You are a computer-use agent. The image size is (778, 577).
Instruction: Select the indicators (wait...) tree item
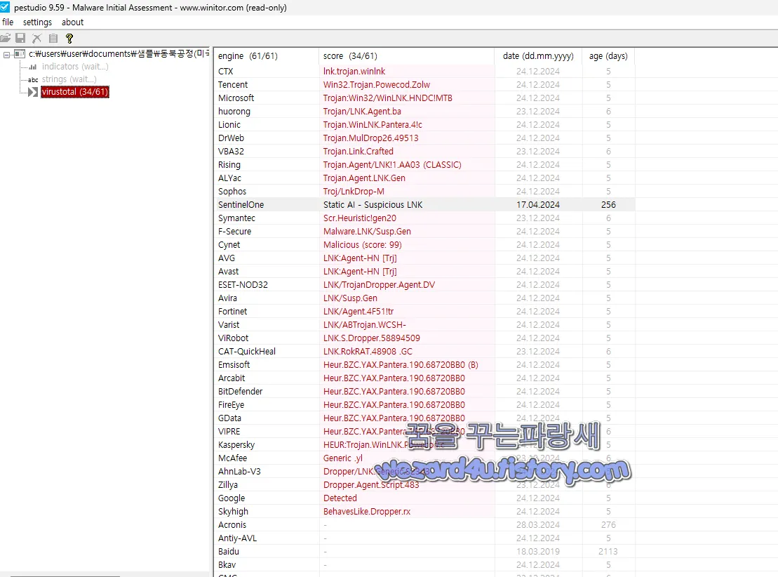pyautogui.click(x=75, y=67)
